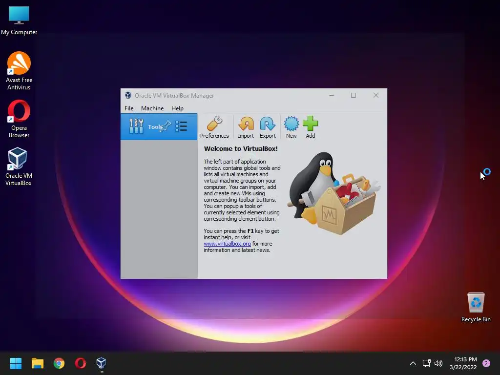Open the Windows Start menu
Viewport: 500px width, 375px height.
16,363
